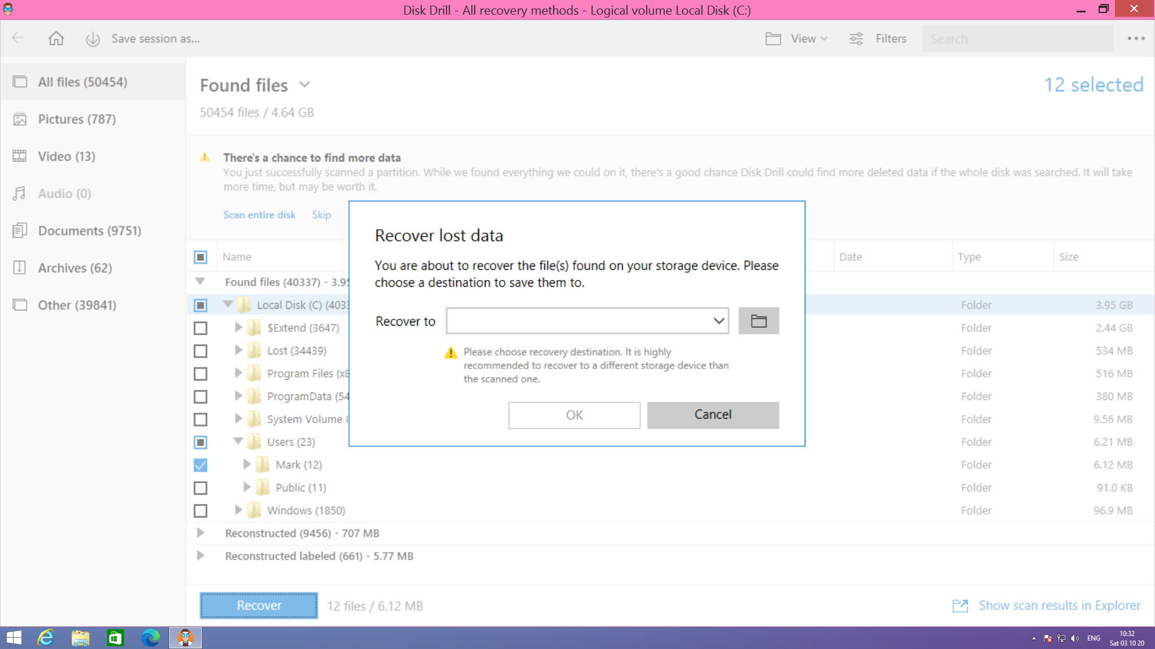The height and width of the screenshot is (649, 1155).
Task: Launch Microsoft Edge from taskbar
Action: (150, 638)
